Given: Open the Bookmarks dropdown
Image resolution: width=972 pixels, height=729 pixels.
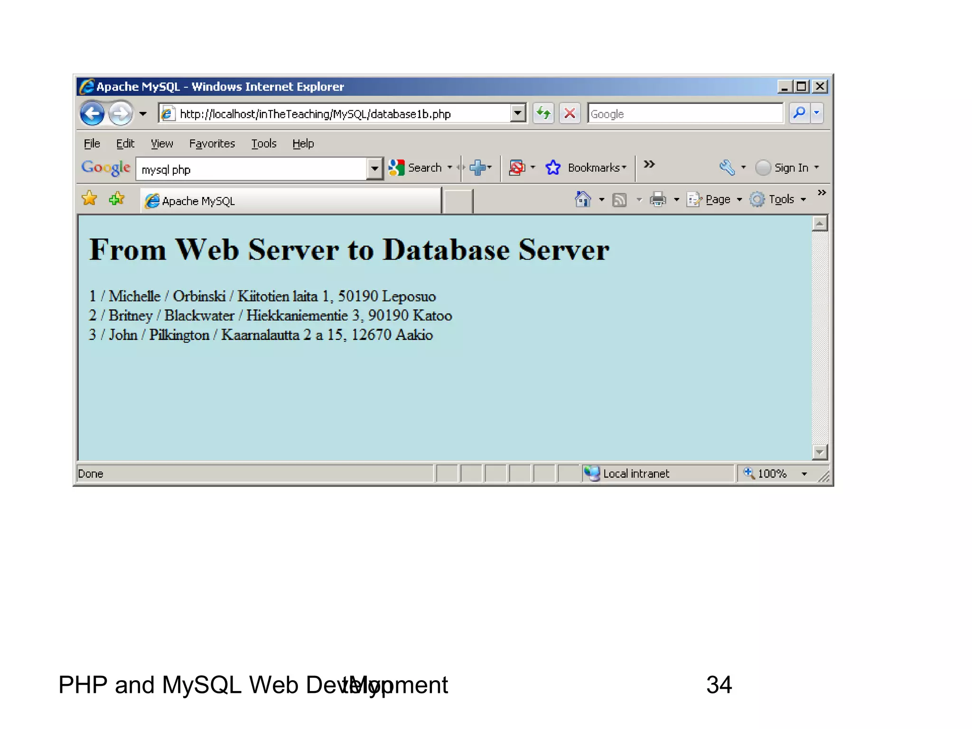Looking at the screenshot, I should click(597, 168).
